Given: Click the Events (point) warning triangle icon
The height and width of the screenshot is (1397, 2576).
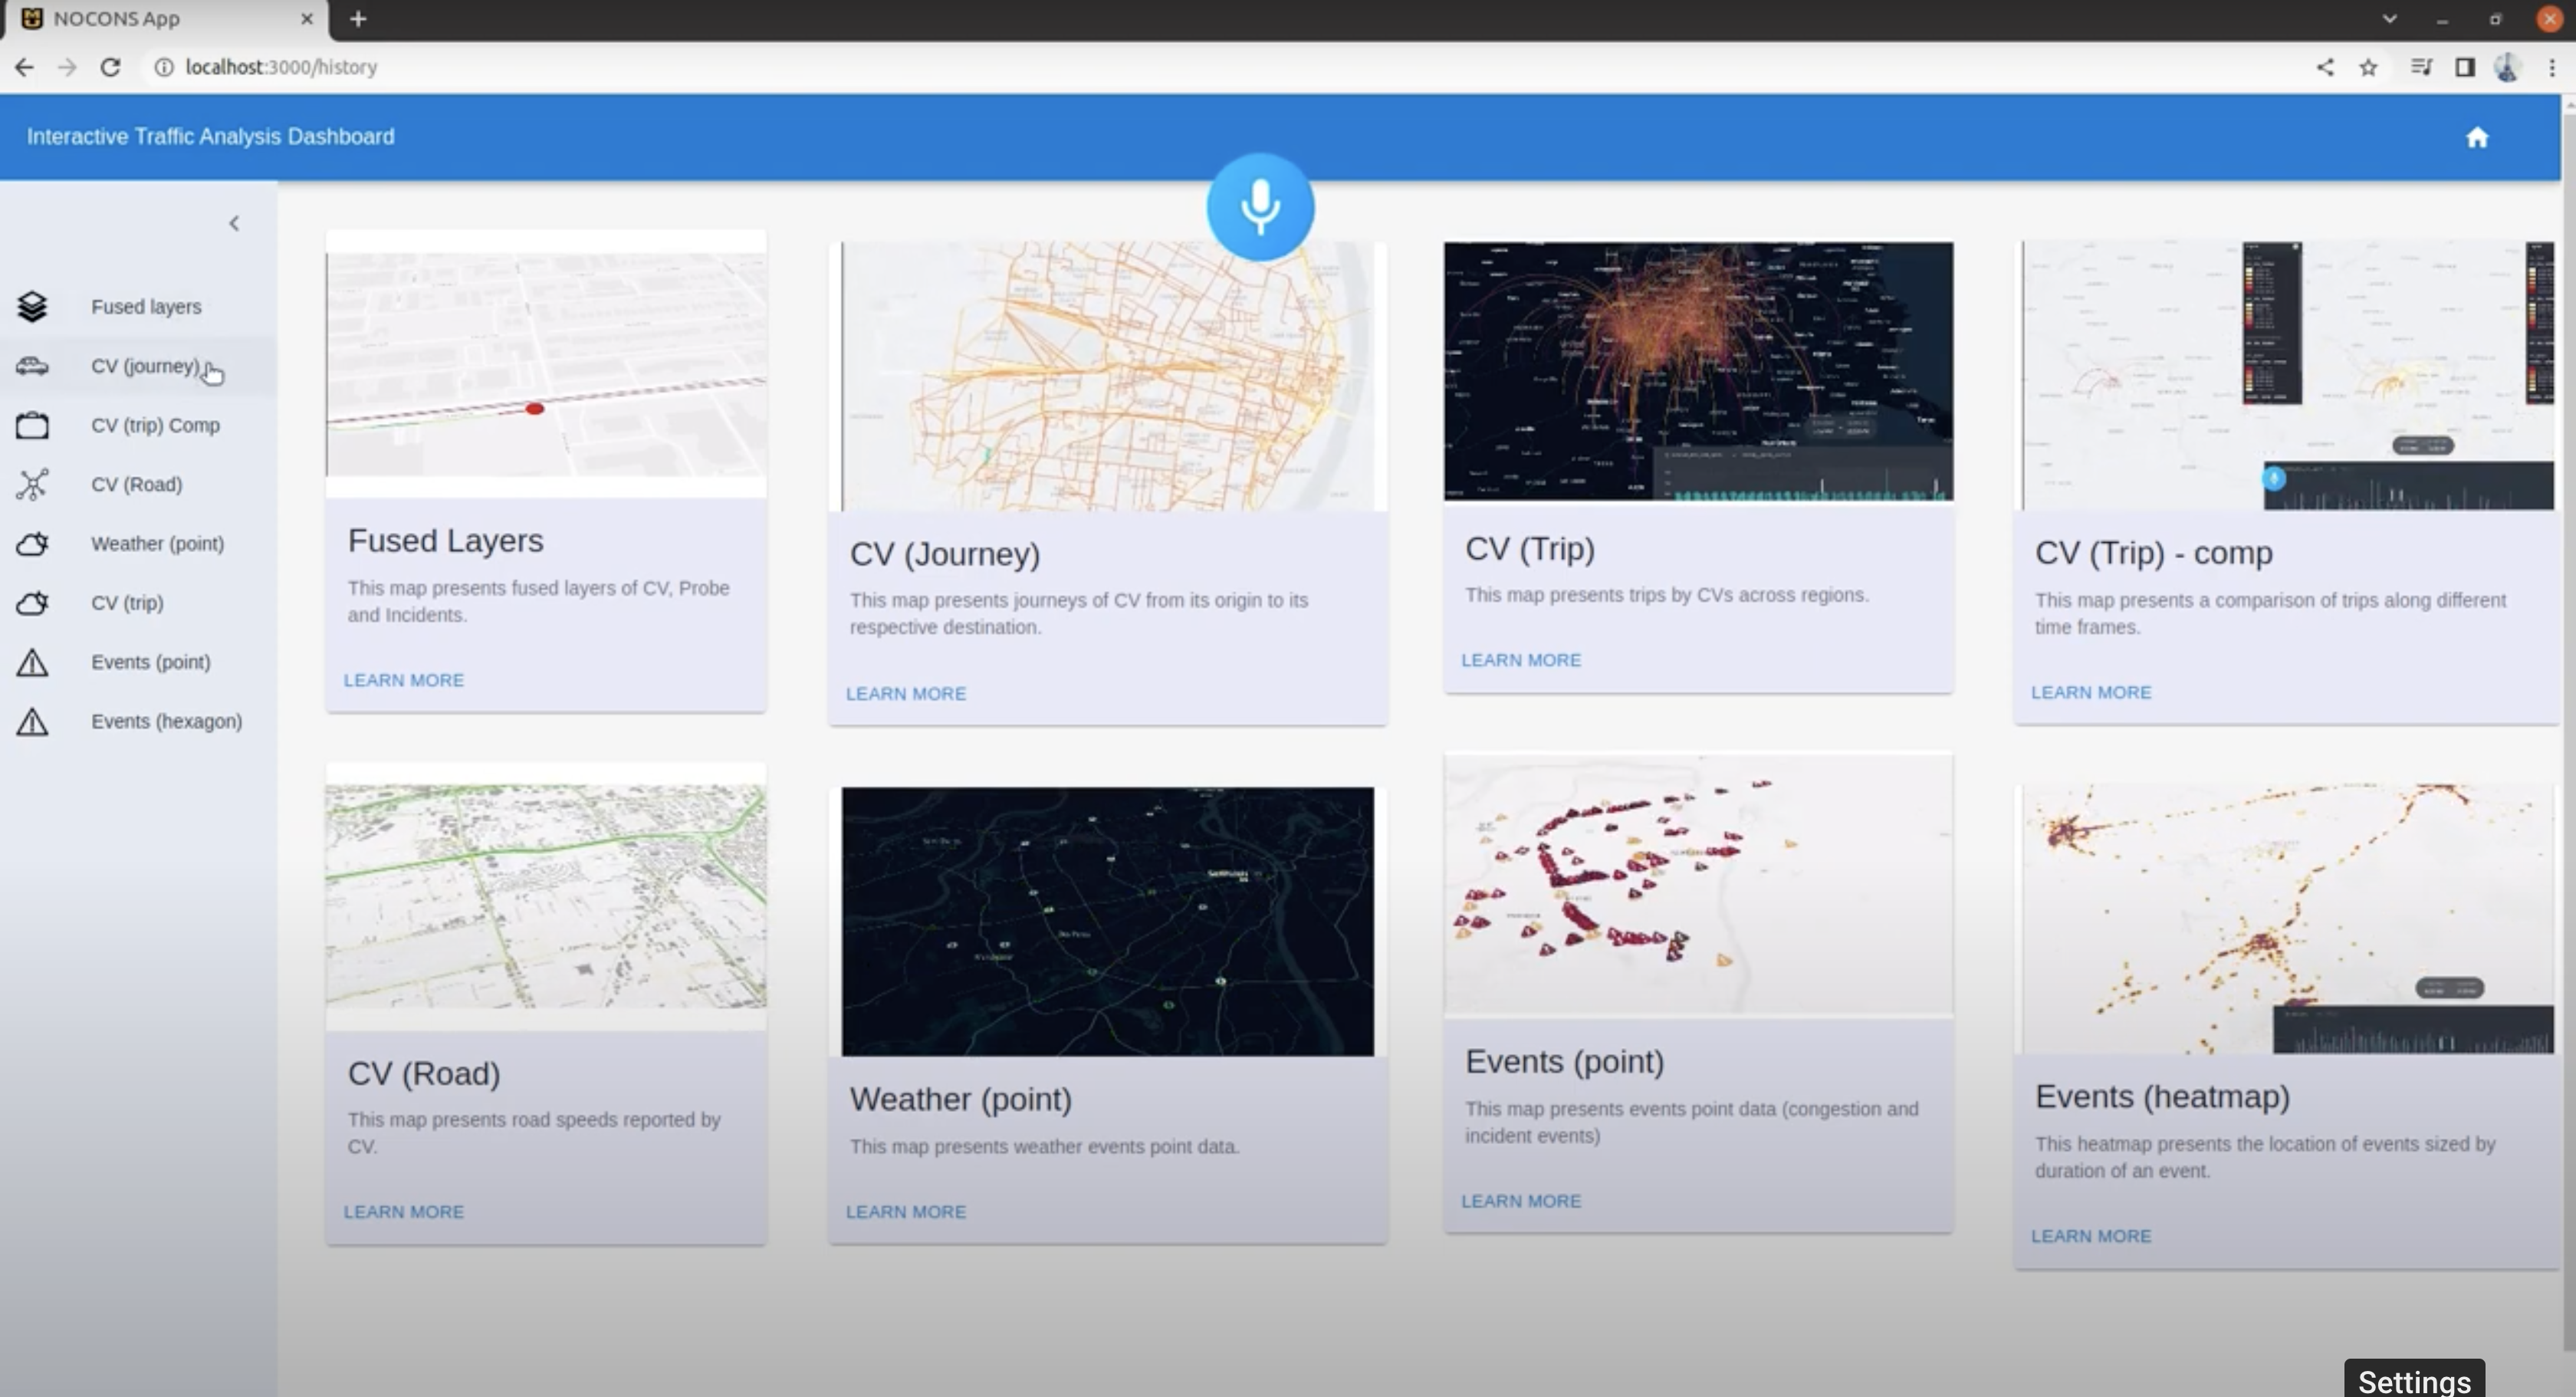Looking at the screenshot, I should pos(32,662).
